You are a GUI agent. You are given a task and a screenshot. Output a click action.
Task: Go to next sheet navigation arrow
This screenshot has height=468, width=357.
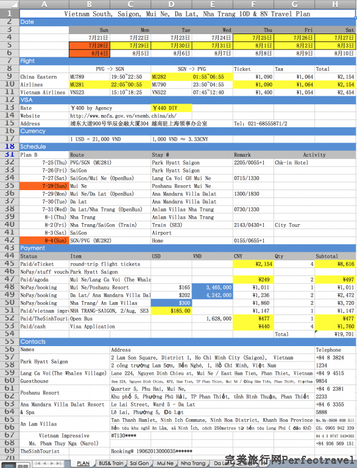[x=52, y=463]
